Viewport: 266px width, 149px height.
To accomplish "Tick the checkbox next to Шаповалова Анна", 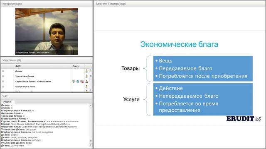I will tap(3, 87).
